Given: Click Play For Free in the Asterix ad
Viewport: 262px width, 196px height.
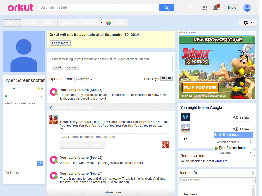Looking at the screenshot, I should click(x=200, y=88).
